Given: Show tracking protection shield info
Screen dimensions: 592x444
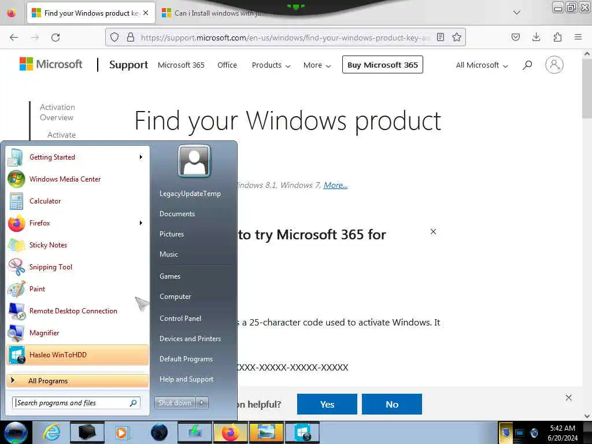Looking at the screenshot, I should pyautogui.click(x=114, y=37).
